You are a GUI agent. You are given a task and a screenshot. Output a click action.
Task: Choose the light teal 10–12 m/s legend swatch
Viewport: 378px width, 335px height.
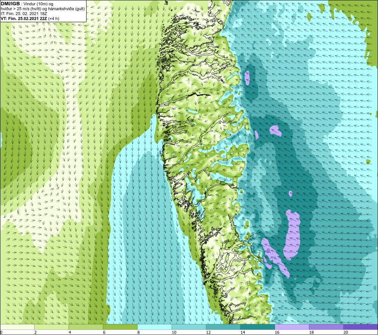tap(189, 327)
